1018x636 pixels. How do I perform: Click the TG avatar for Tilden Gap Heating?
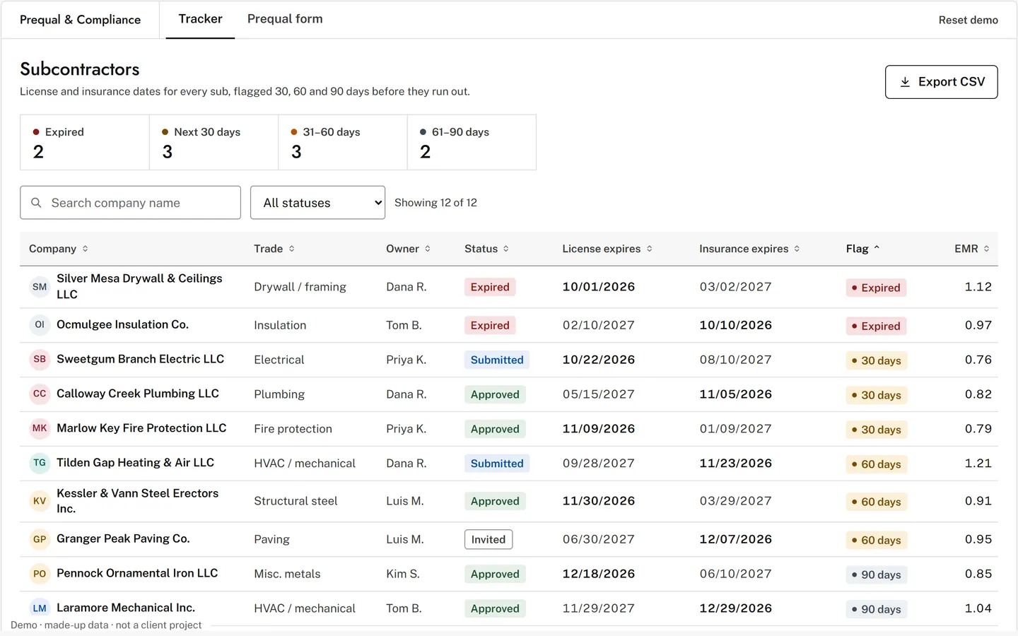click(x=40, y=464)
